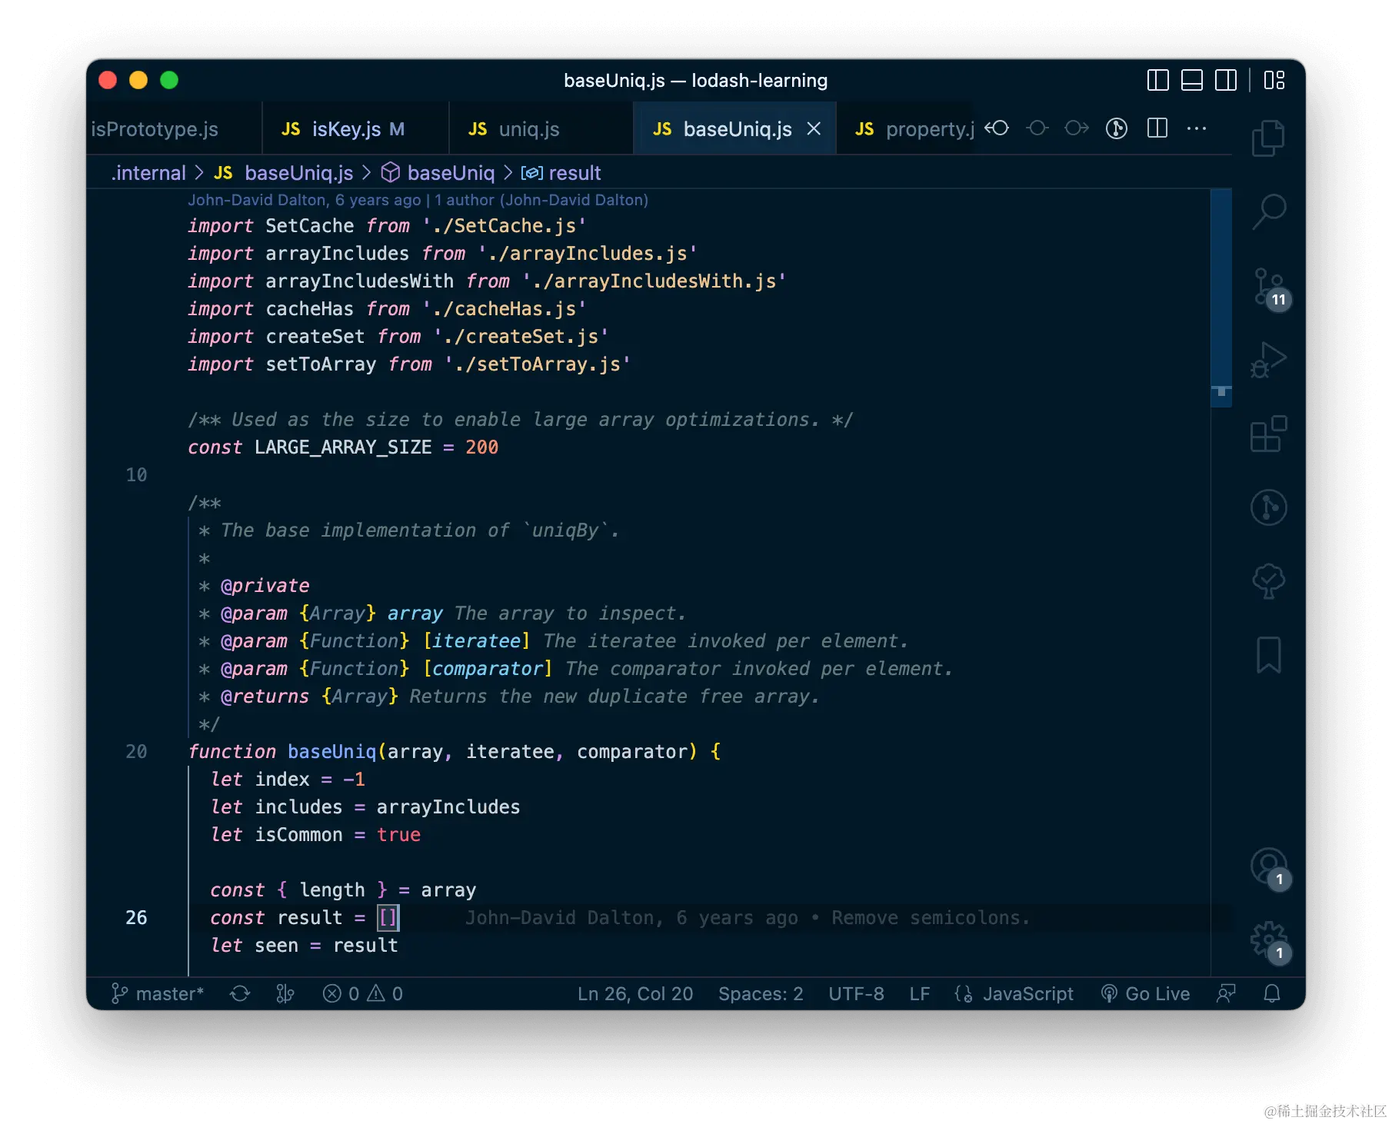1392x1124 pixels.
Task: Expand the baseUniq symbol breadcrumb
Action: (450, 173)
